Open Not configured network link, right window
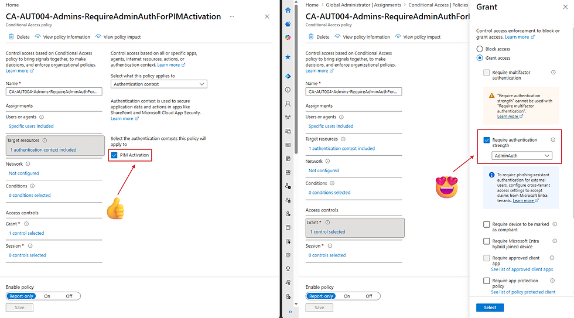Screen dimensions: 574x318 tap(323, 170)
